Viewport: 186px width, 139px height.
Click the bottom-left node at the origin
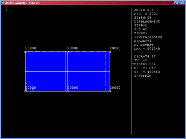(26, 91)
